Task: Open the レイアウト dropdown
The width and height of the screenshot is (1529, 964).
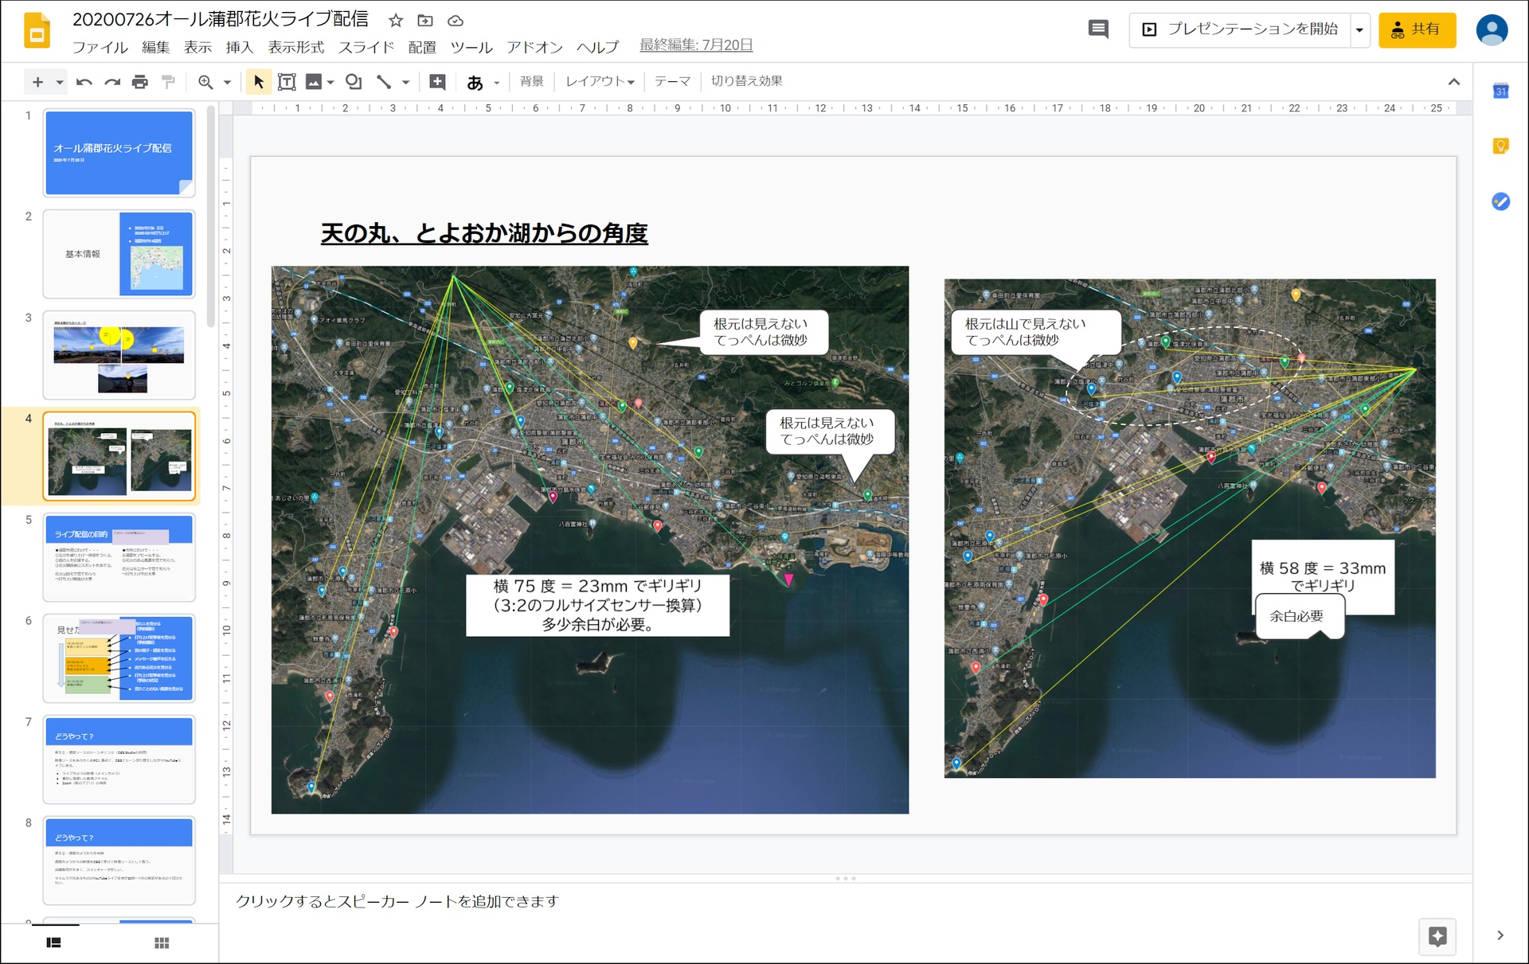Action: pos(599,81)
